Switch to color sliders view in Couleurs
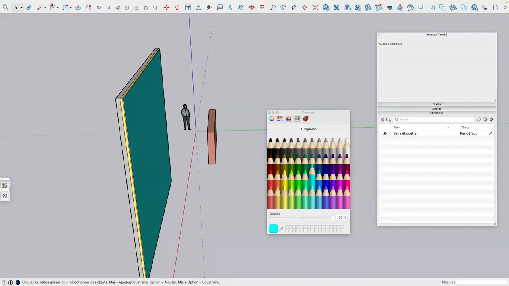The height and width of the screenshot is (286, 509). 280,118
